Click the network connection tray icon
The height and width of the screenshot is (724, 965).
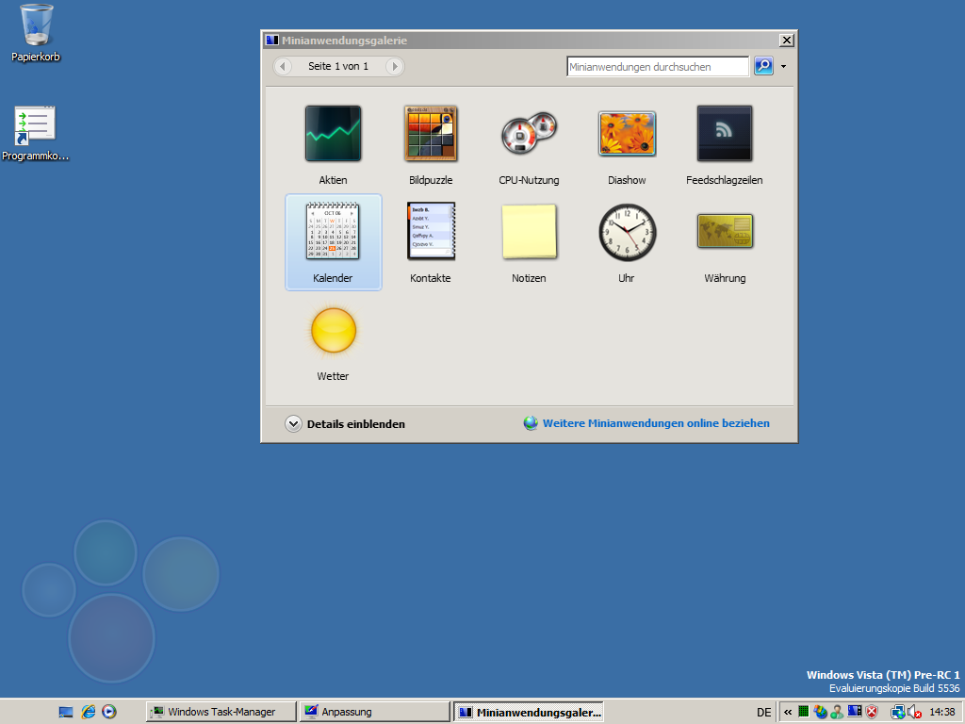(x=897, y=712)
